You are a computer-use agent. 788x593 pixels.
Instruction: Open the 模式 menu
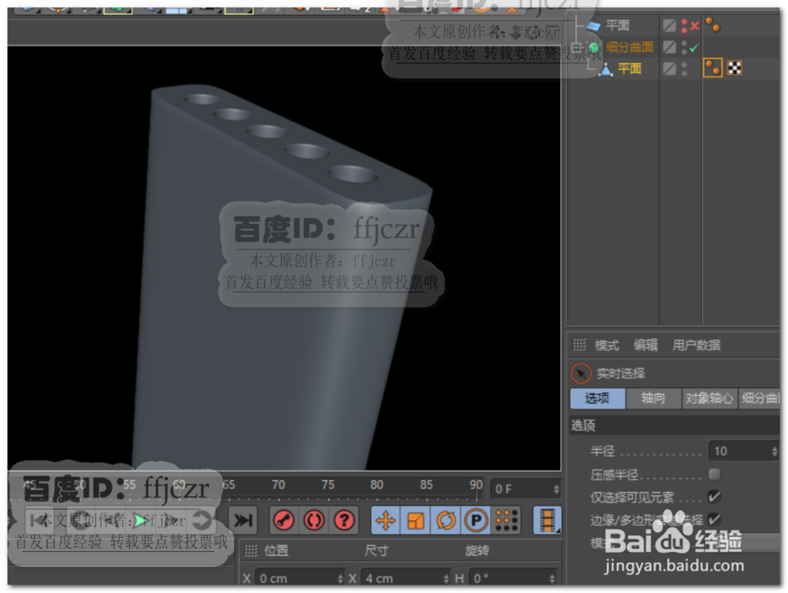[607, 345]
